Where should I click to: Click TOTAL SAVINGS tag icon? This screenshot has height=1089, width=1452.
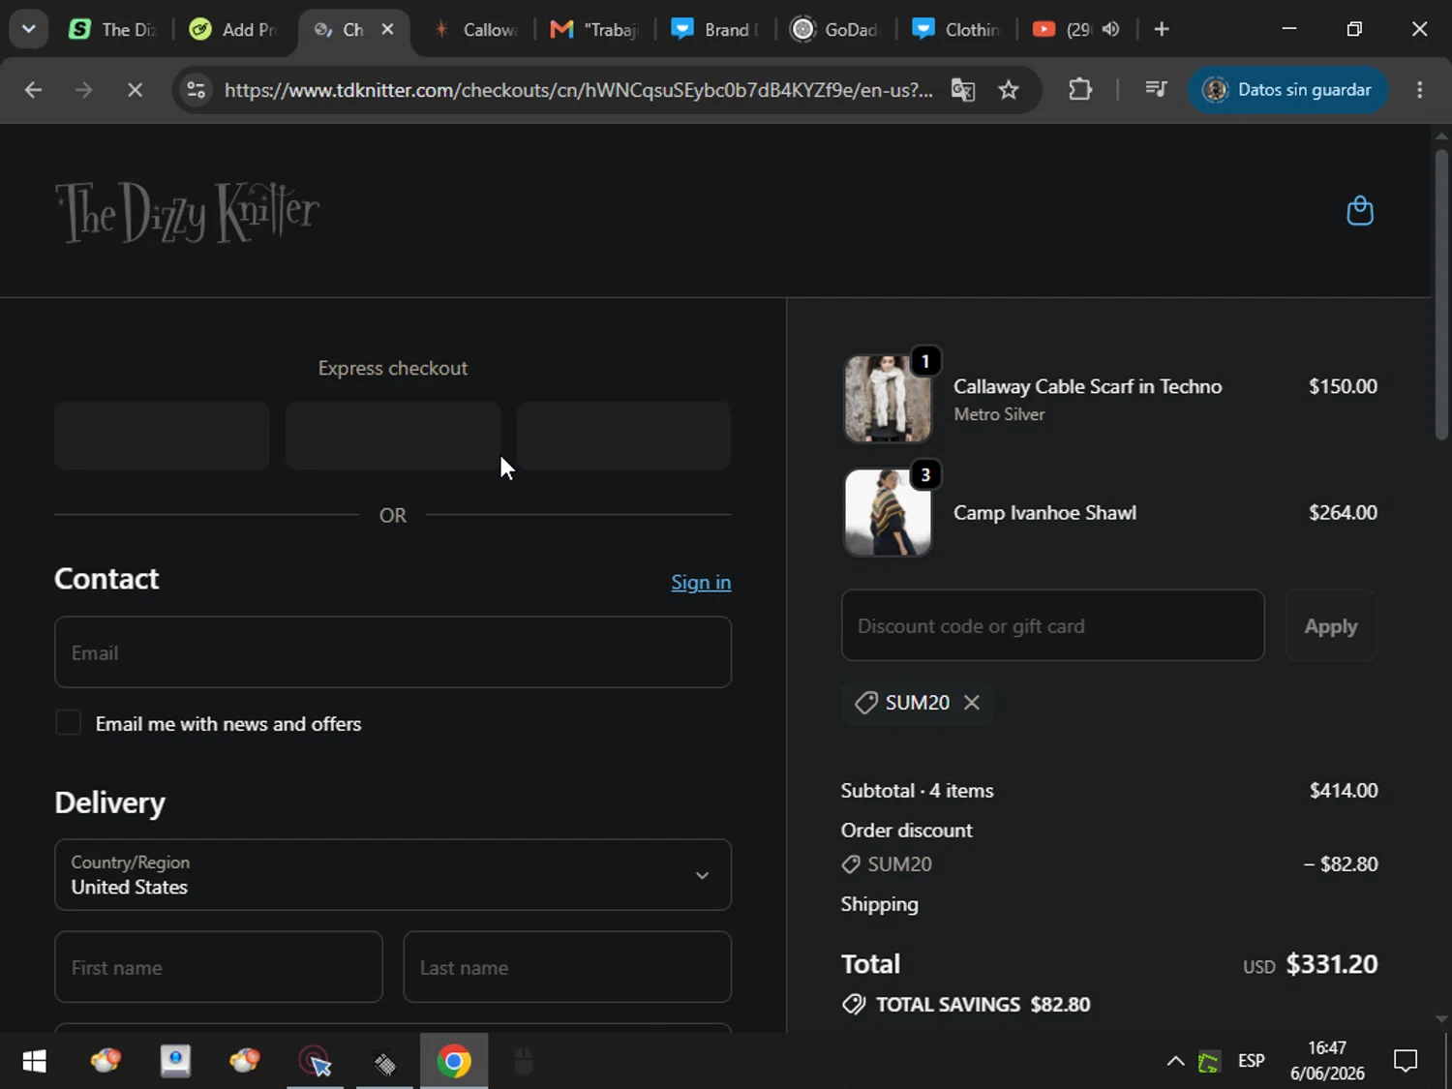click(854, 1004)
